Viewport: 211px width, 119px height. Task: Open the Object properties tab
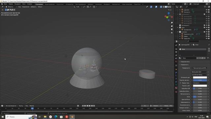point(176,69)
